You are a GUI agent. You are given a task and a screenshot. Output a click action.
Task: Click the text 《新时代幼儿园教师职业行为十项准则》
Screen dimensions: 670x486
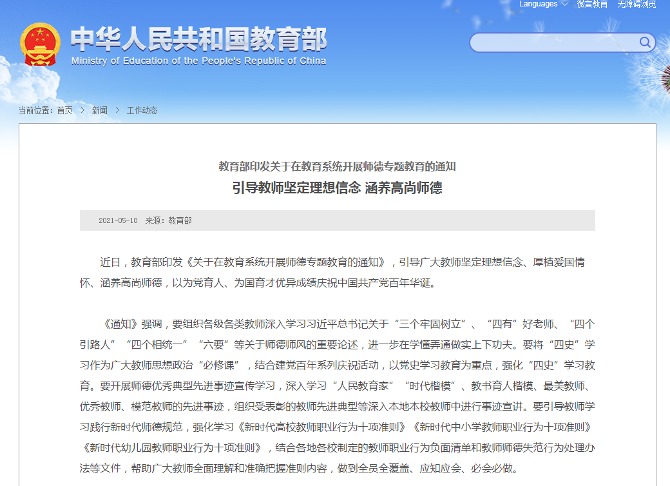pyautogui.click(x=172, y=447)
